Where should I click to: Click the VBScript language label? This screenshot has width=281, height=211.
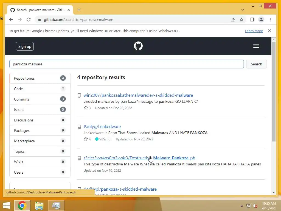(105, 139)
